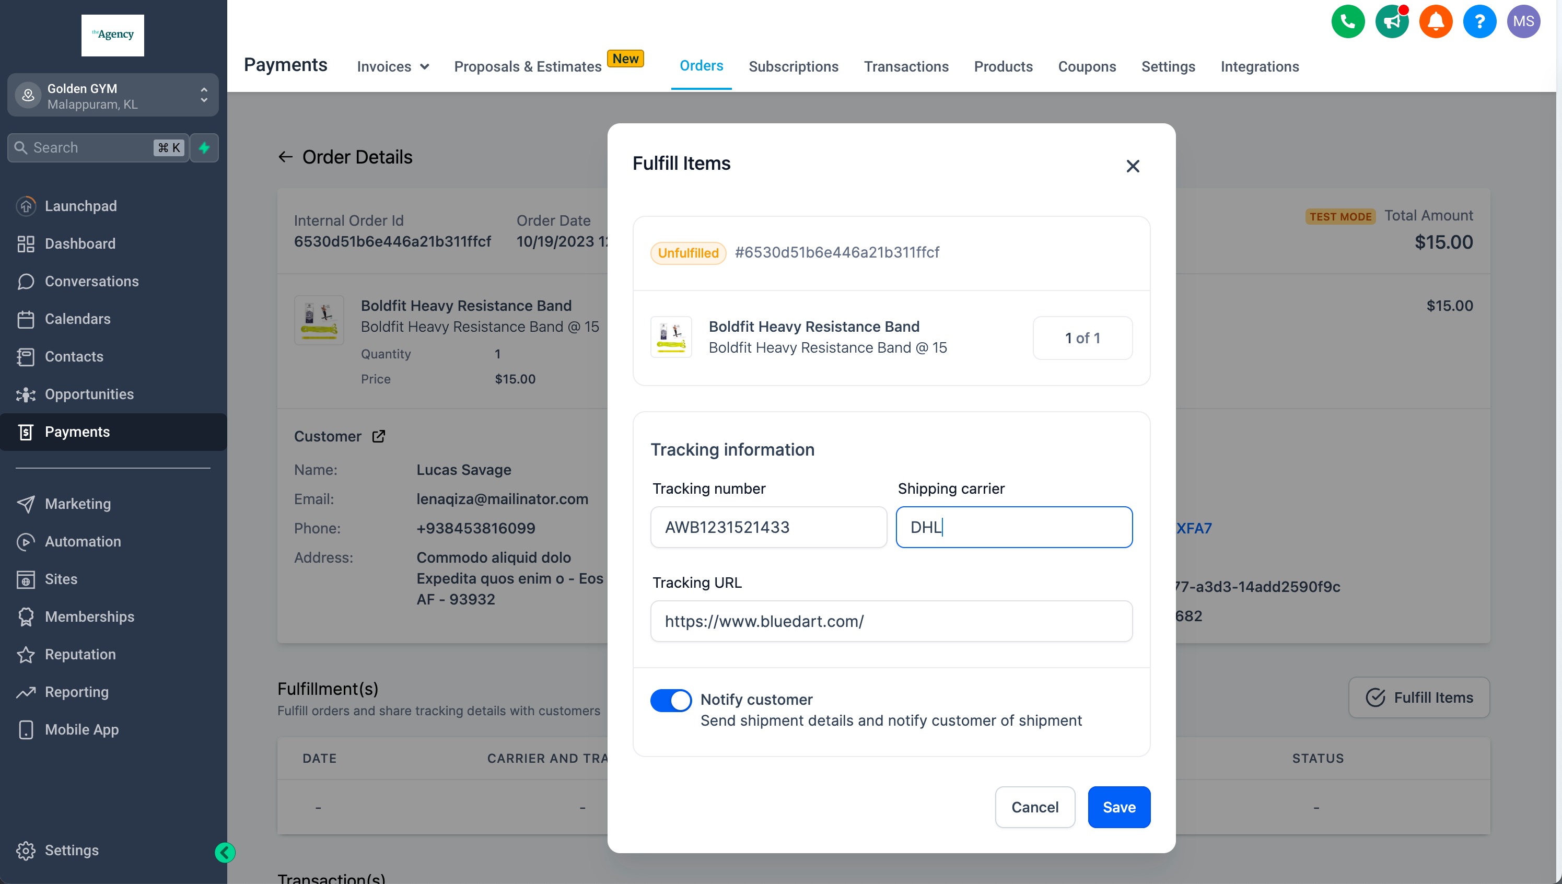Image resolution: width=1562 pixels, height=884 pixels.
Task: Open Conversations in the sidebar
Action: (91, 281)
